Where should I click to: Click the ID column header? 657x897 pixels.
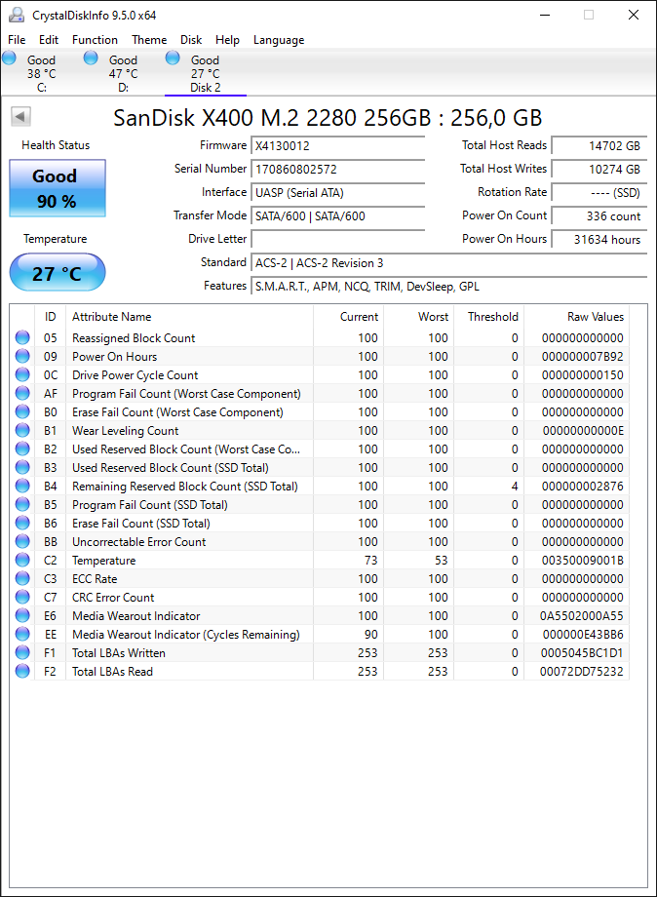(51, 316)
